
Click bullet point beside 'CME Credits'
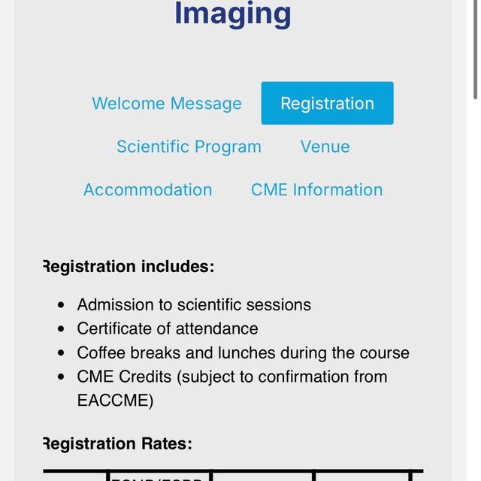click(x=62, y=377)
